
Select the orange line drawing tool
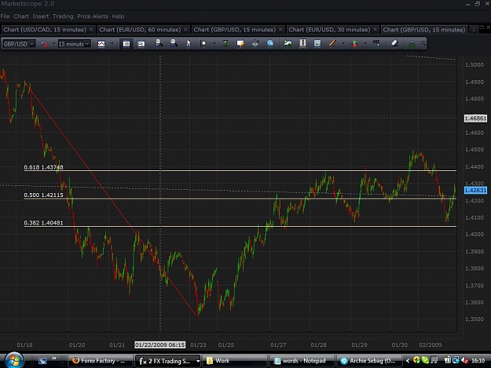pyautogui.click(x=332, y=43)
